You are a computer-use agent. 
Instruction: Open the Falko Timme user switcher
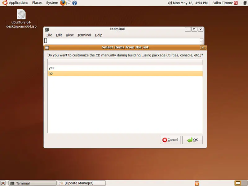(223, 3)
